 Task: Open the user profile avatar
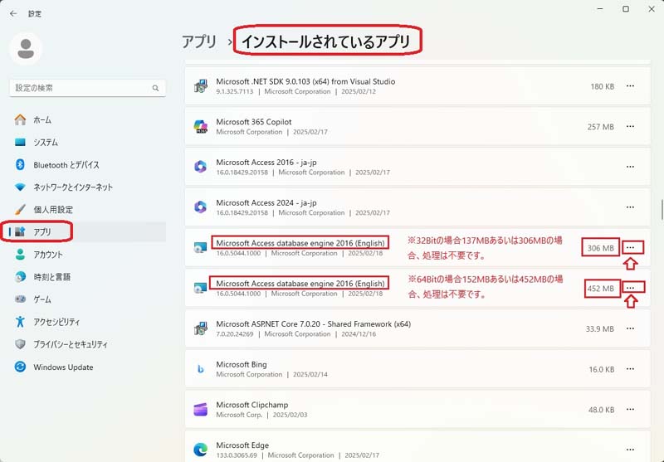point(26,49)
